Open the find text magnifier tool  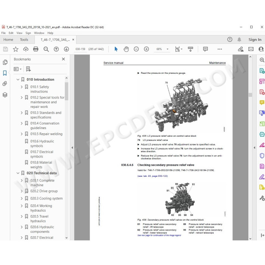click(x=46, y=49)
